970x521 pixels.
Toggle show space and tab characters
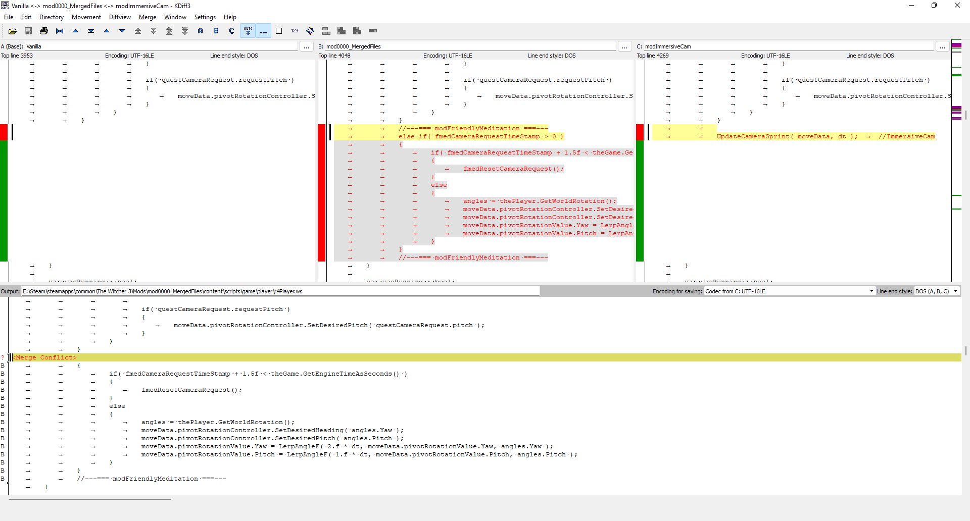[x=264, y=31]
